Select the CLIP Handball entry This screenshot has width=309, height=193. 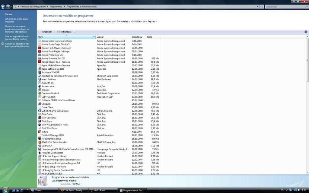[99, 97]
